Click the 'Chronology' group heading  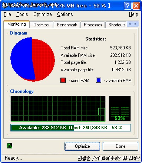coord(22,91)
